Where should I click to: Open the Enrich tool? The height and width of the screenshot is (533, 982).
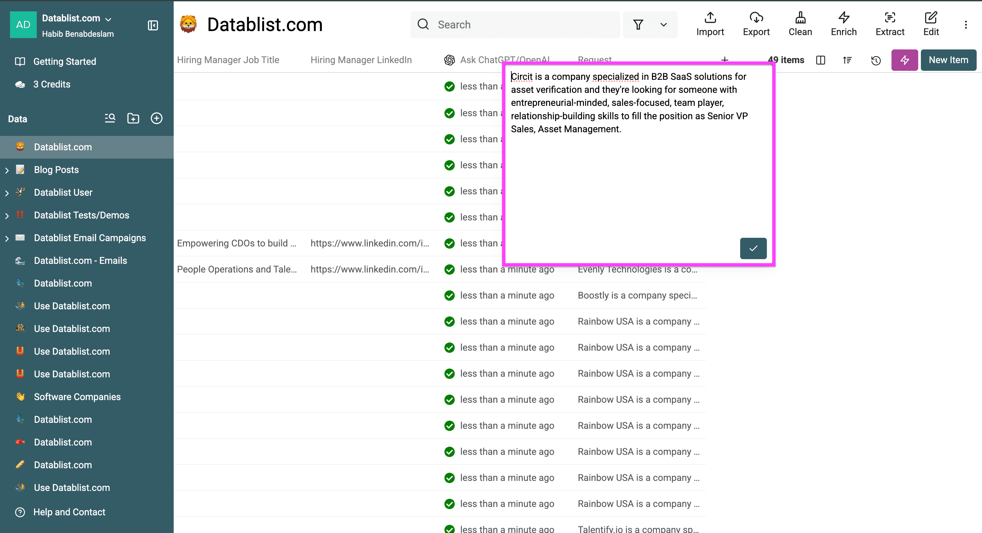tap(843, 24)
